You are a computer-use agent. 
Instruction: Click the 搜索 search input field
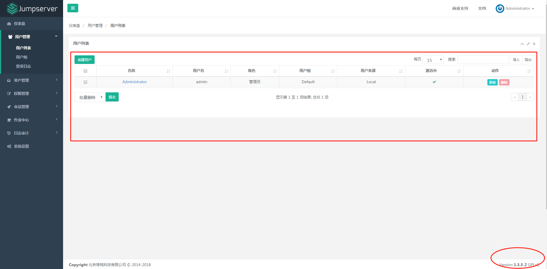pos(483,60)
